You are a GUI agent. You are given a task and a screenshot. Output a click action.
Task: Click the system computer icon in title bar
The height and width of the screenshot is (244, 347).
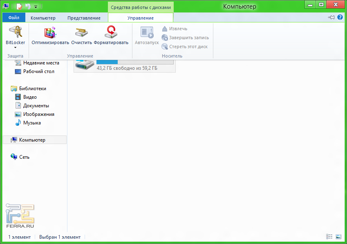point(6,6)
